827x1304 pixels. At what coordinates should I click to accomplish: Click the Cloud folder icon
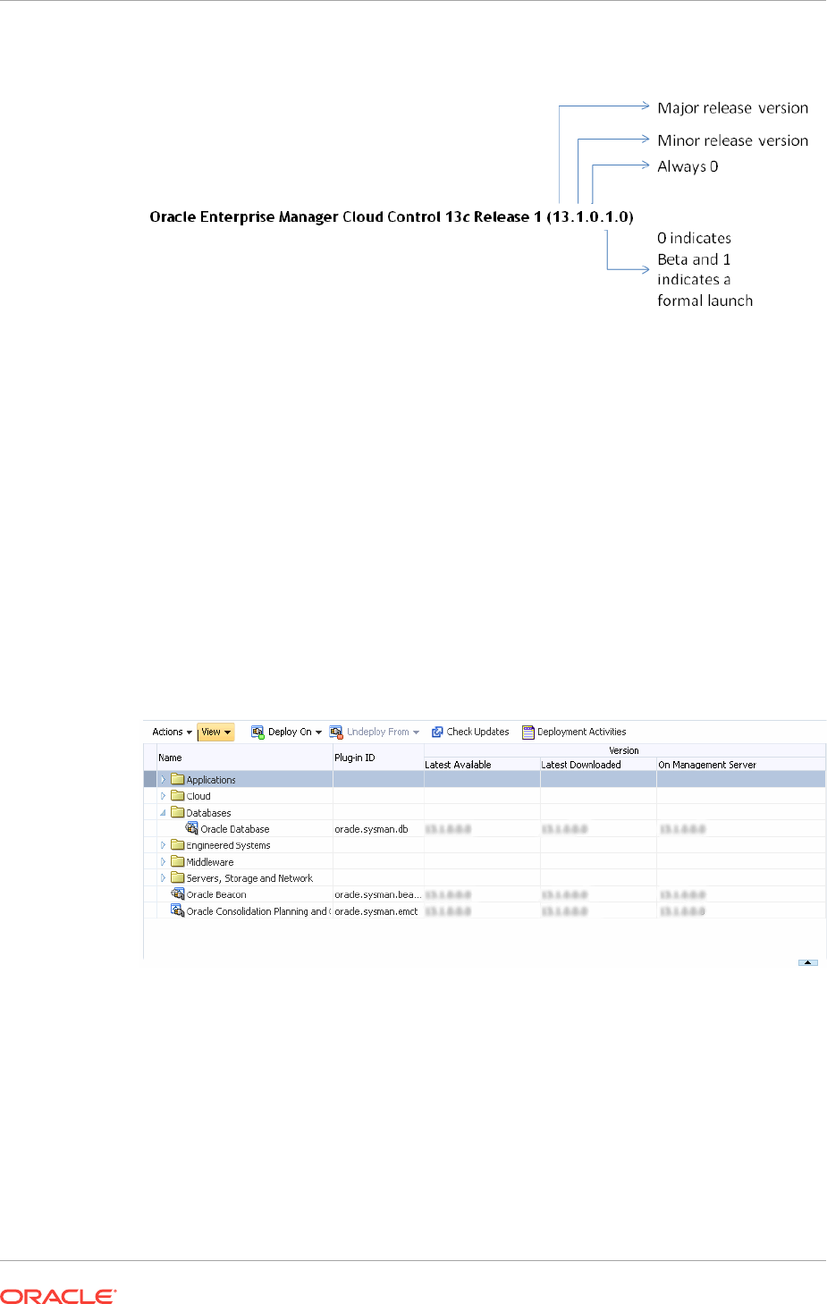tap(178, 795)
